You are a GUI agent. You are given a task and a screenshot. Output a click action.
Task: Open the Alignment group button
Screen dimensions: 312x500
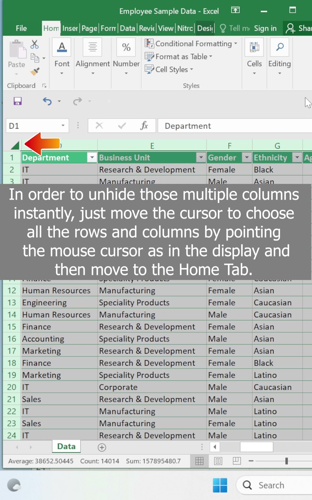(x=93, y=56)
